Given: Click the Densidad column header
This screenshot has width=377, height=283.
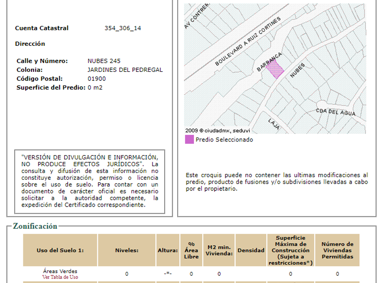Looking at the screenshot, I should click(251, 250).
